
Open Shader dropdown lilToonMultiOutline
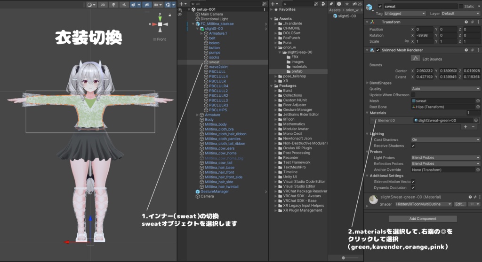[x=423, y=204]
